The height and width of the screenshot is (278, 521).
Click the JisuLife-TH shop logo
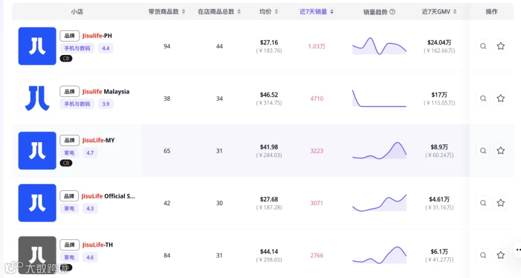tap(37, 255)
